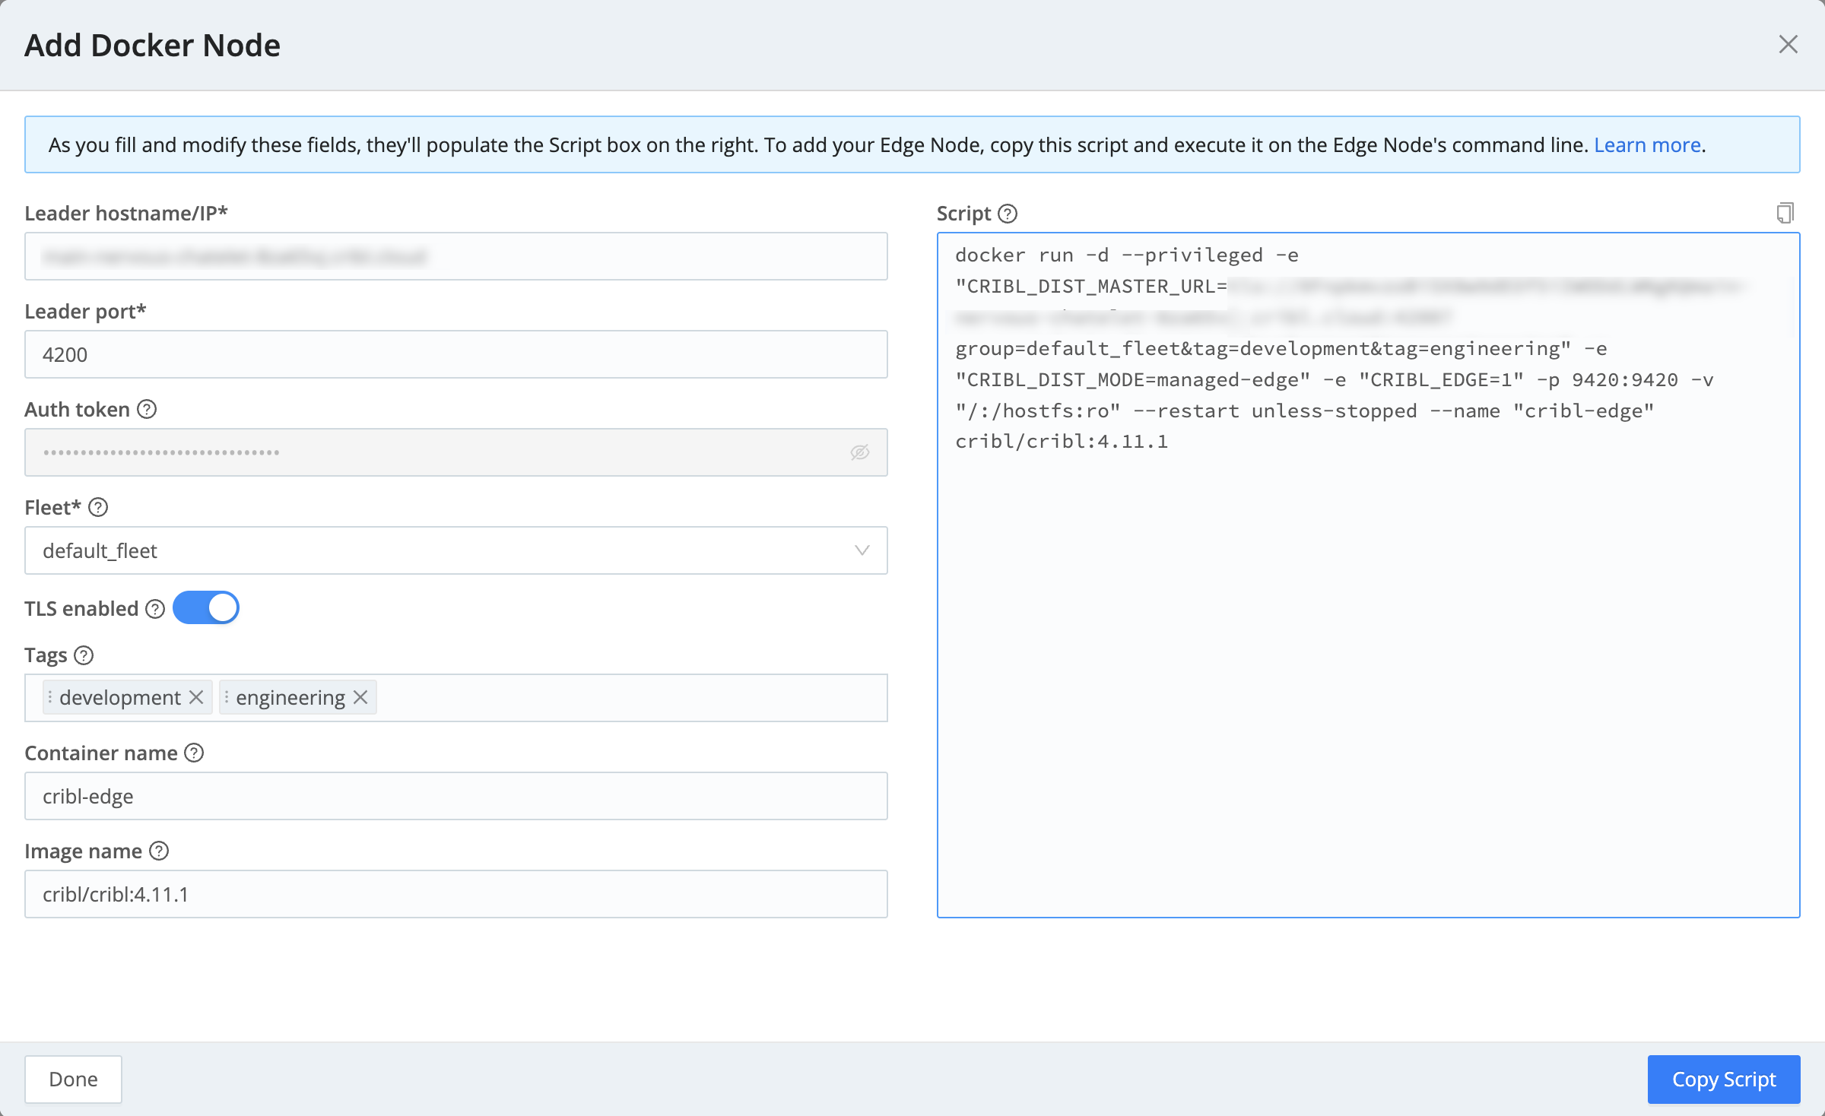Click inside the Container name field
This screenshot has width=1825, height=1116.
point(456,796)
